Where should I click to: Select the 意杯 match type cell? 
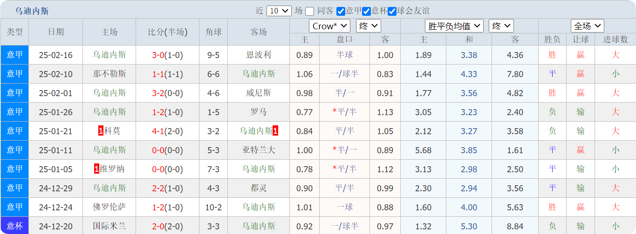click(x=14, y=226)
